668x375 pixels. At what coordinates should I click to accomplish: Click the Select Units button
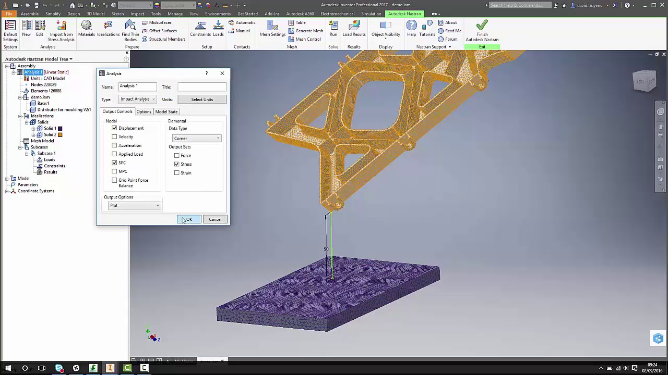point(202,99)
